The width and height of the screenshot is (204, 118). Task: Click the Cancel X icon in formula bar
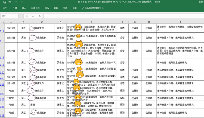point(27,16)
